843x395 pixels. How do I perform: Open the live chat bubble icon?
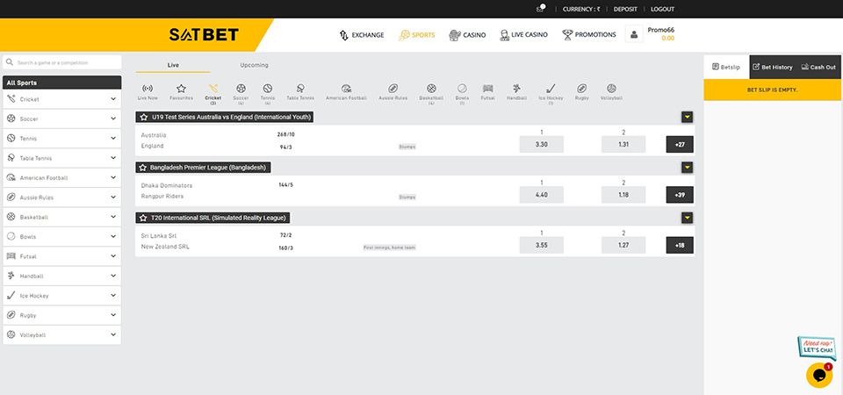819,375
